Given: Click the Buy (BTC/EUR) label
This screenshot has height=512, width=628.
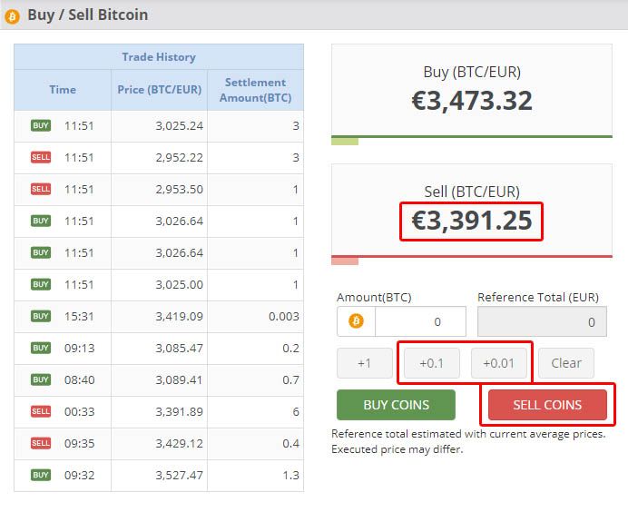Looking at the screenshot, I should 472,72.
